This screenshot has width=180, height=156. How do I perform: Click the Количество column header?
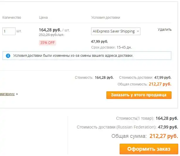pos(12,18)
